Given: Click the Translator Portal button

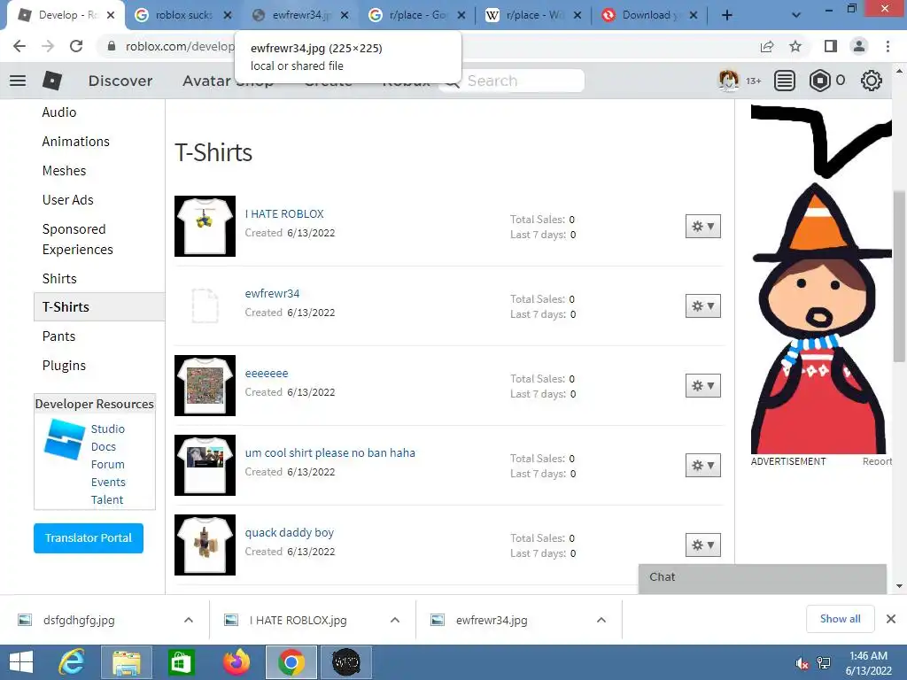Looking at the screenshot, I should (89, 537).
